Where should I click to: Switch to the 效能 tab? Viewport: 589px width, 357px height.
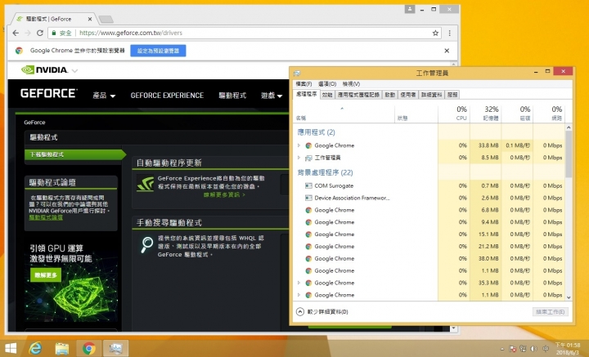click(327, 95)
